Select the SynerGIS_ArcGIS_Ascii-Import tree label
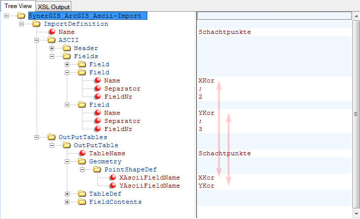Viewport: 360px width, 219px height. 88,16
